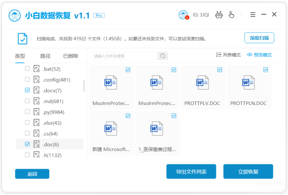
Task: Open the hamburger menu icon
Action: [x=253, y=15]
